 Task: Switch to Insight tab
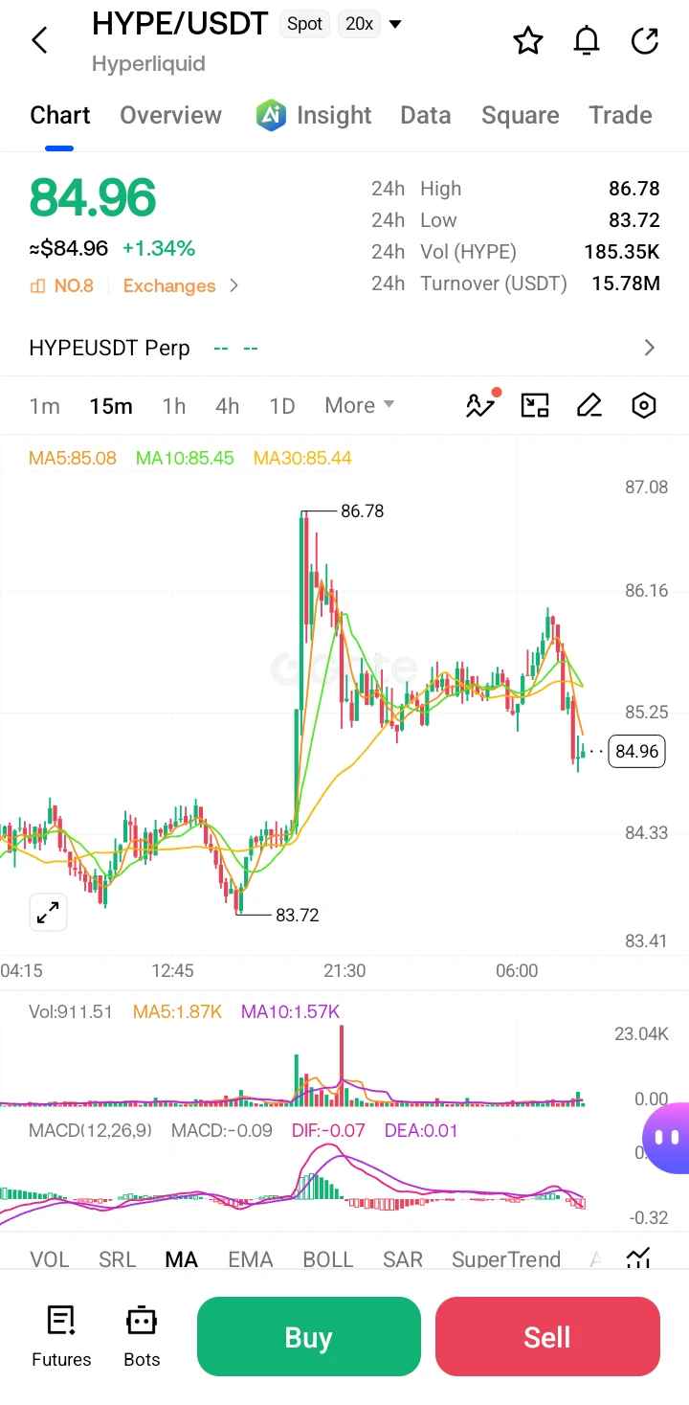pyautogui.click(x=334, y=115)
